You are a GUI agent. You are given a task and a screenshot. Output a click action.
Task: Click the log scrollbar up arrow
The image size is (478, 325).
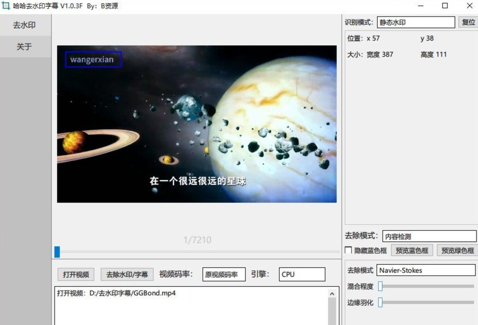click(332, 294)
